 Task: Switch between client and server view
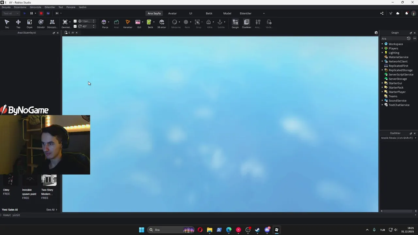[x=48, y=13]
